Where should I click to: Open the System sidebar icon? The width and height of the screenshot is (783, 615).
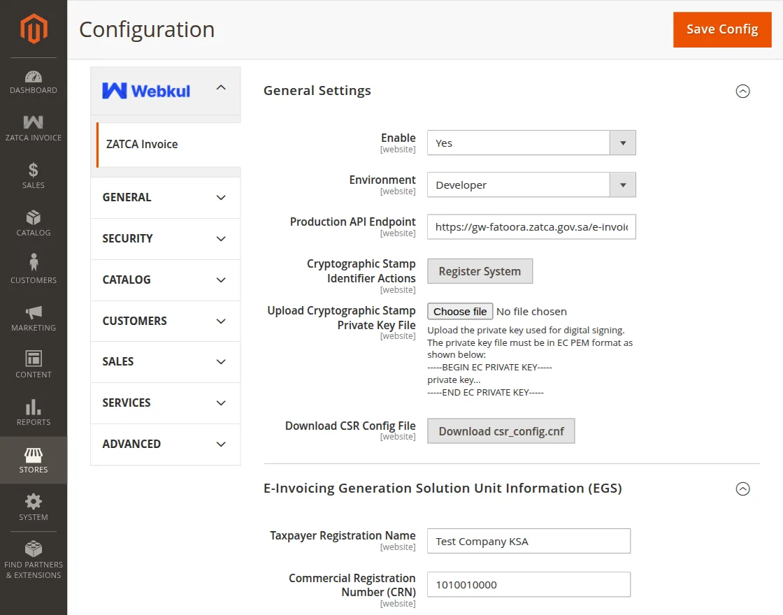click(34, 505)
